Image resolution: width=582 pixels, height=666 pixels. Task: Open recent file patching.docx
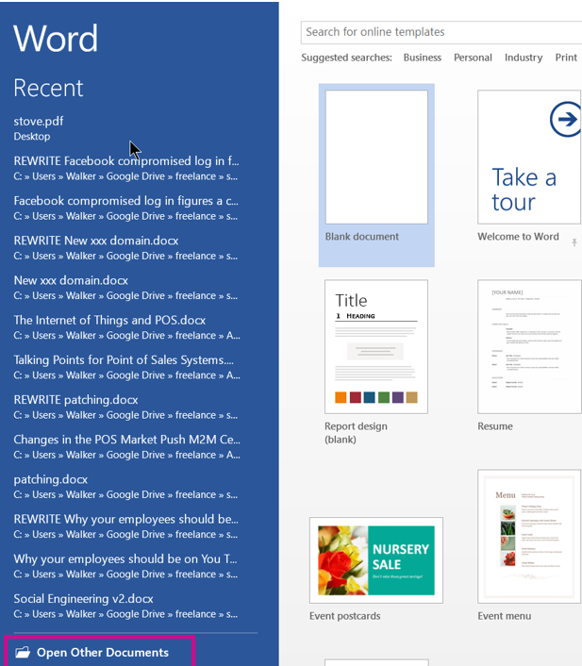(127, 487)
